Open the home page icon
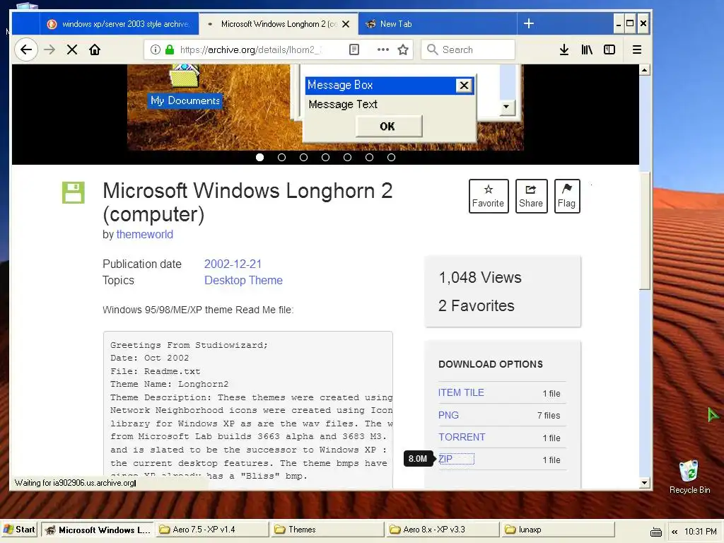This screenshot has width=724, height=543. (x=95, y=49)
